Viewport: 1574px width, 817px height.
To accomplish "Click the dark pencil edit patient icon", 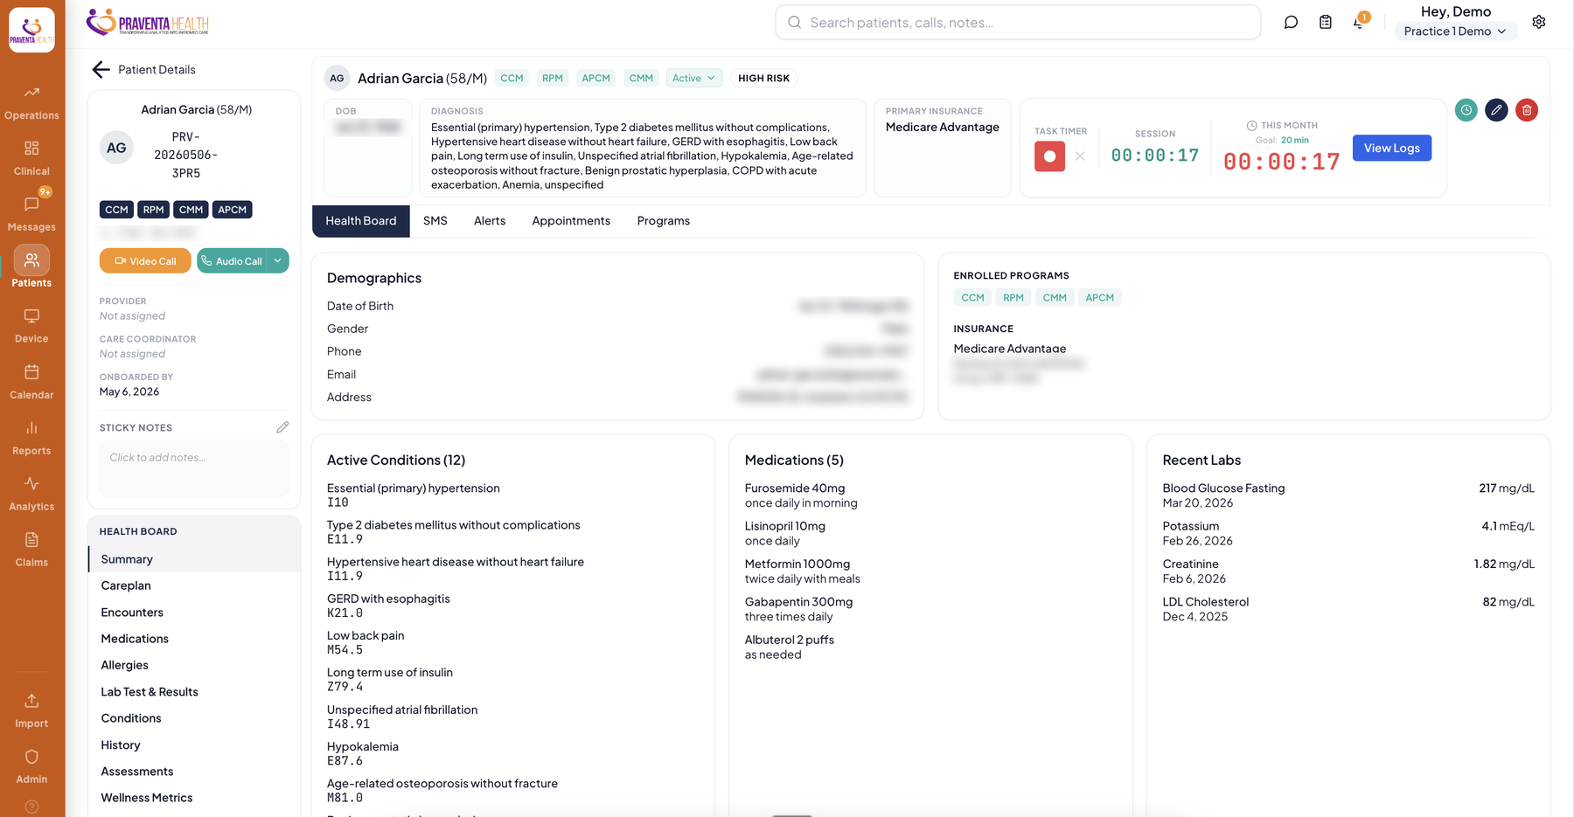I will coord(1496,110).
